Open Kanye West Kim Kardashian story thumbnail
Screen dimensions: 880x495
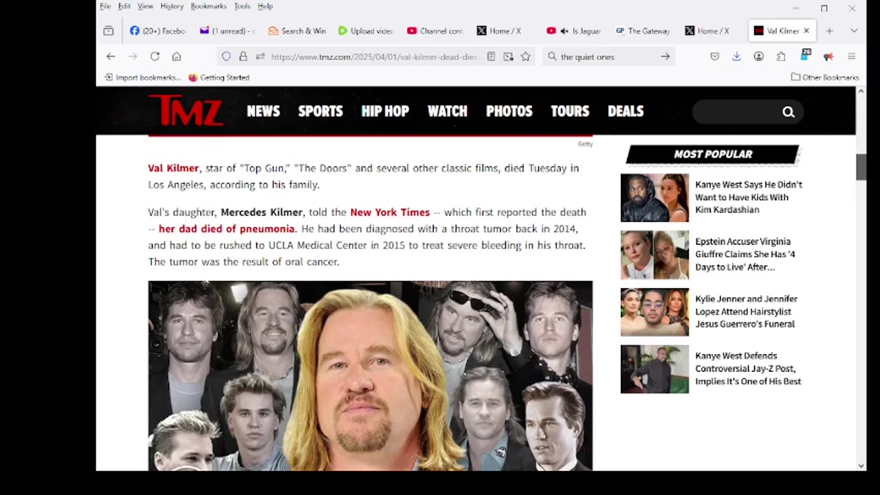point(654,197)
